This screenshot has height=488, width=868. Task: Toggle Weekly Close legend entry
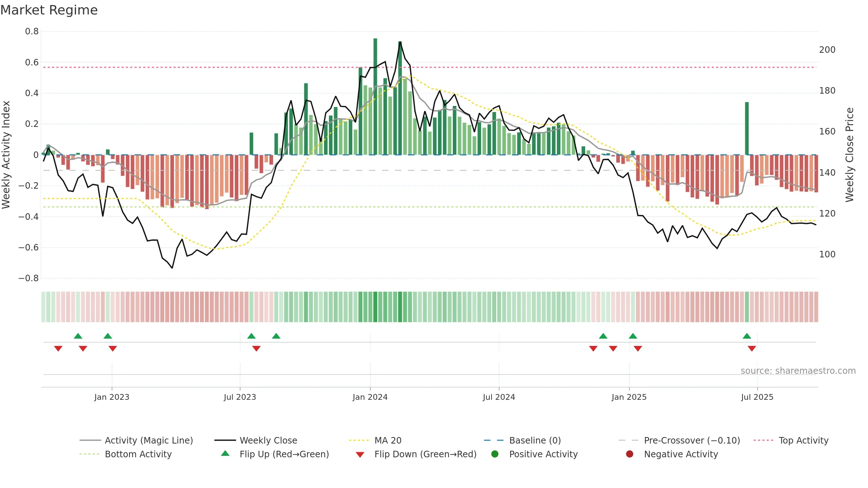coord(256,440)
